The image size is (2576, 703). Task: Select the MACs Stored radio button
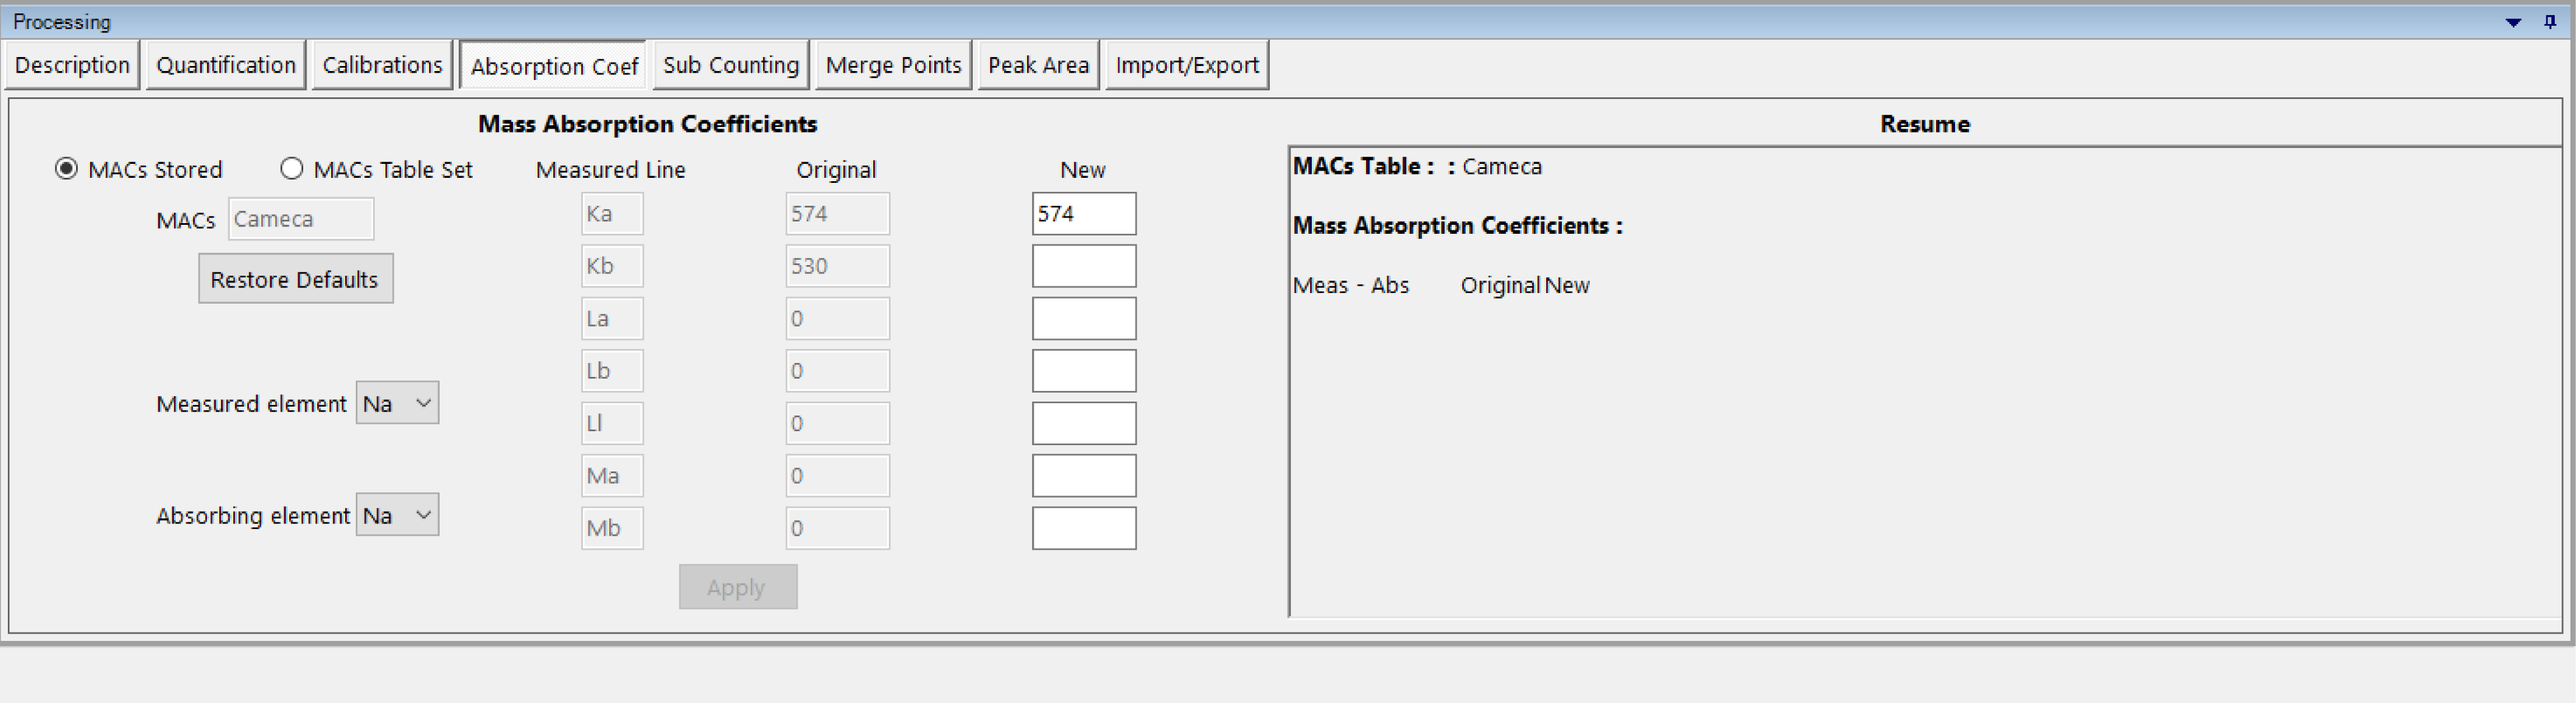(x=66, y=169)
